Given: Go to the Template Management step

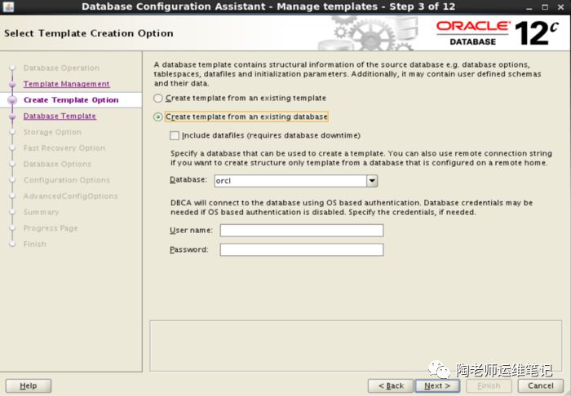Looking at the screenshot, I should click(x=66, y=84).
